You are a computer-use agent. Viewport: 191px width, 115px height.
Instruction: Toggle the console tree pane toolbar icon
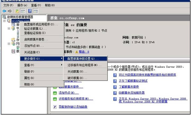coord(23,11)
